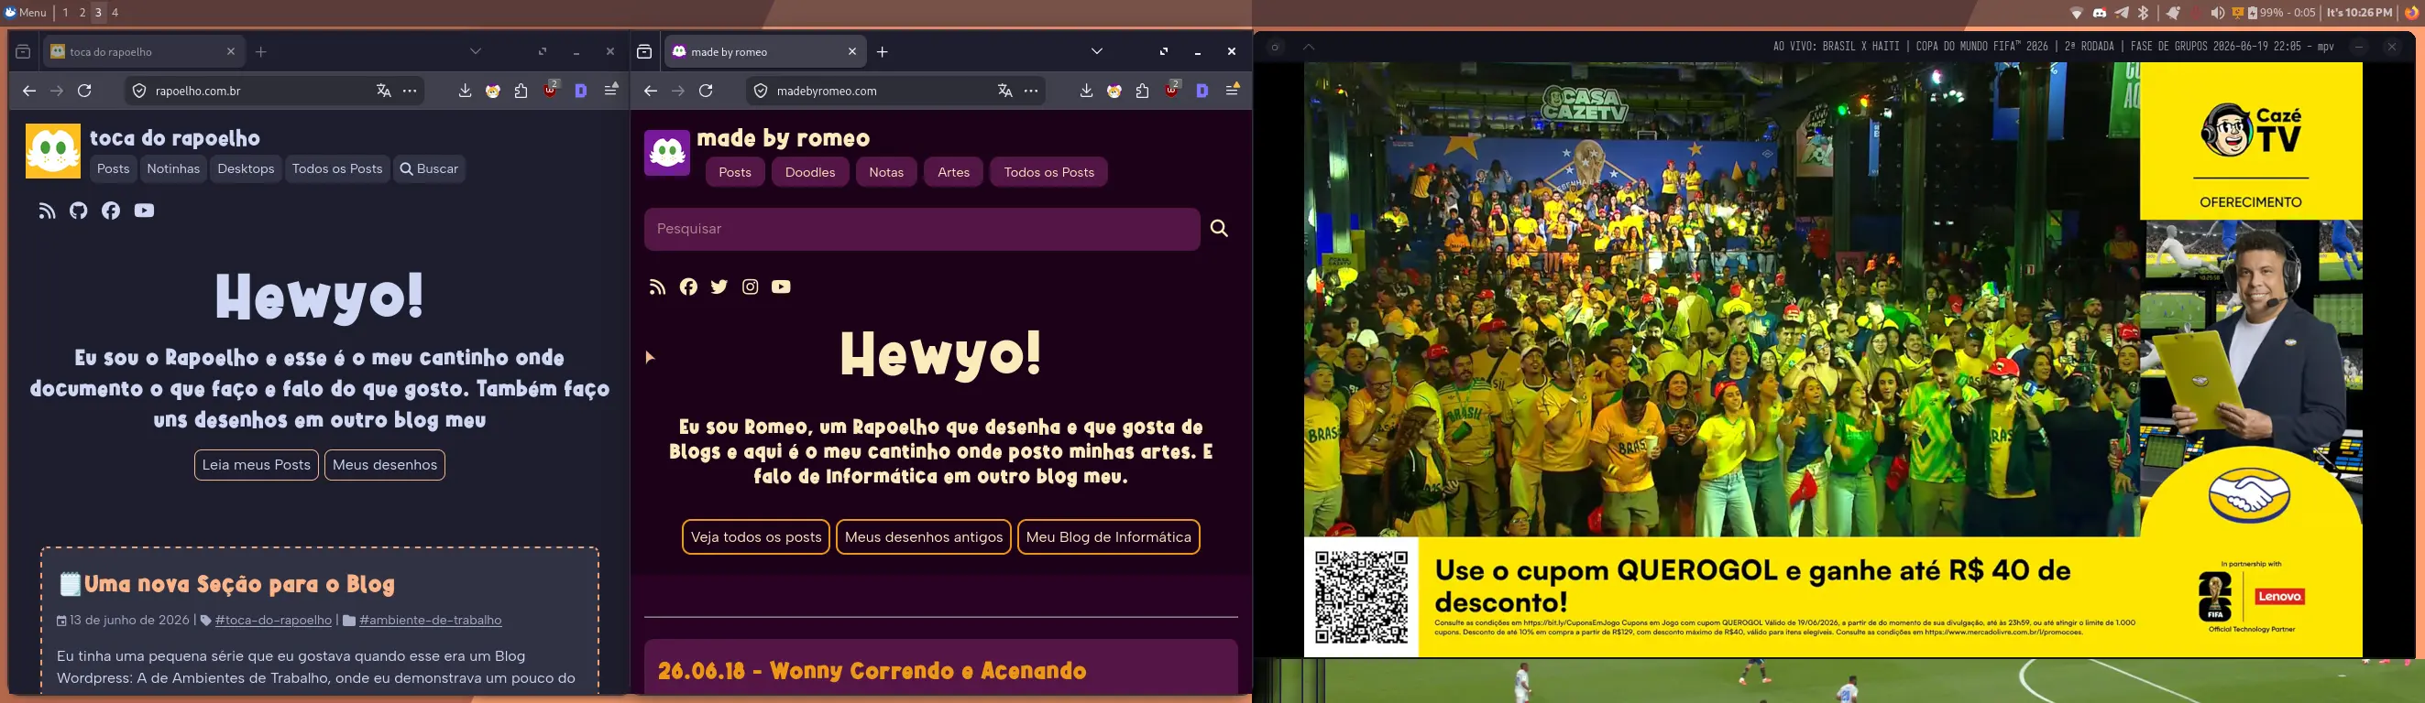
Task: Open the Wi-Fi network tray icon
Action: coord(2077,13)
